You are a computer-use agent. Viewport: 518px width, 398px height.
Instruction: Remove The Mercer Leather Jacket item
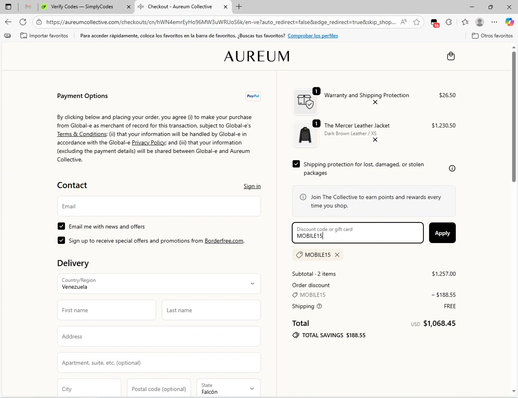tap(375, 140)
